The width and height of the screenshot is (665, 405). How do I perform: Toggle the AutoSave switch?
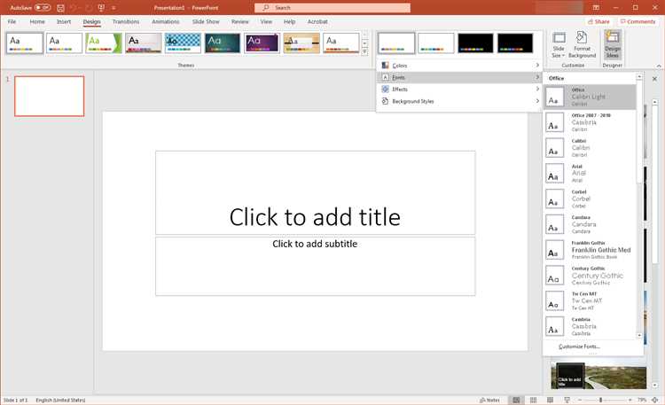click(x=41, y=7)
